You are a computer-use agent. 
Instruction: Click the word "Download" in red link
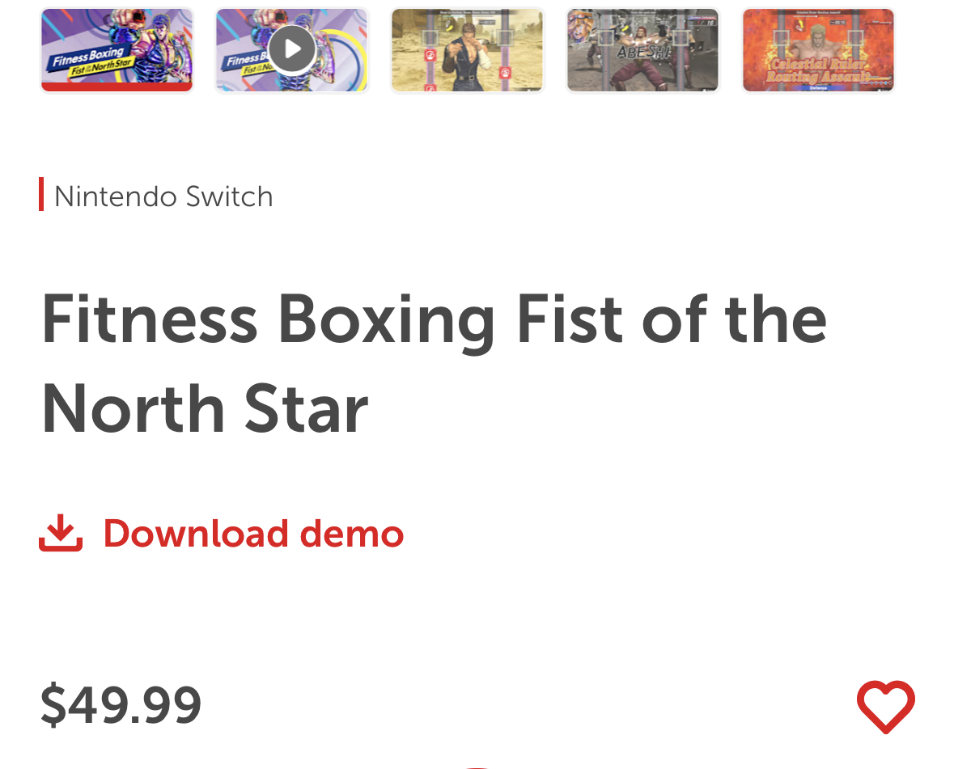(x=195, y=534)
